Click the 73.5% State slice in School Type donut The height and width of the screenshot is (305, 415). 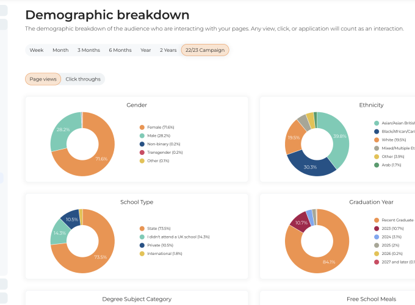pos(101,257)
